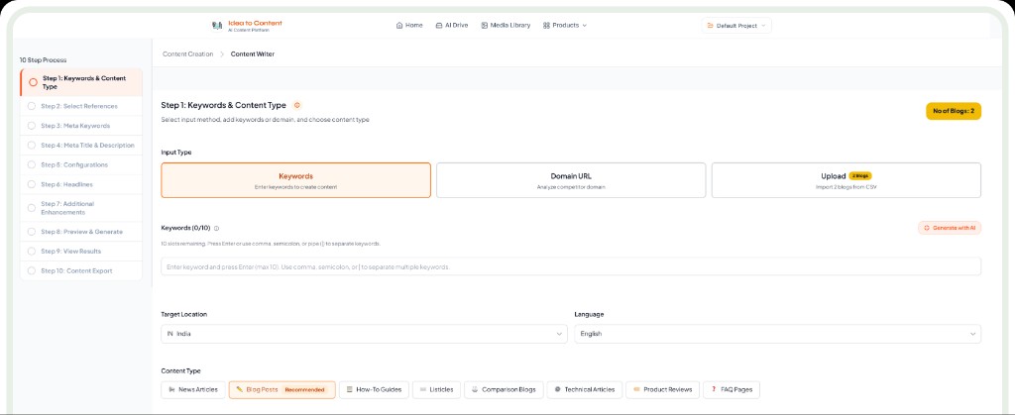Click the Products grid icon
The width and height of the screenshot is (1015, 415).
pyautogui.click(x=546, y=25)
